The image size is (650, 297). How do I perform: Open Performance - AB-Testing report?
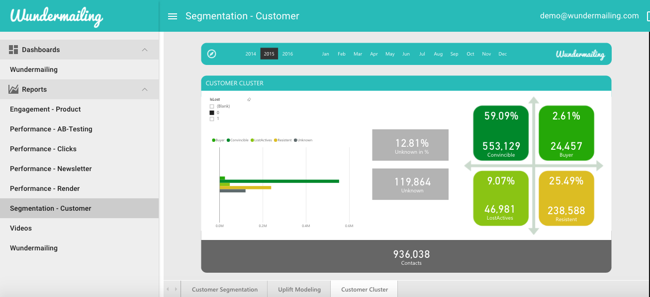[x=80, y=129]
